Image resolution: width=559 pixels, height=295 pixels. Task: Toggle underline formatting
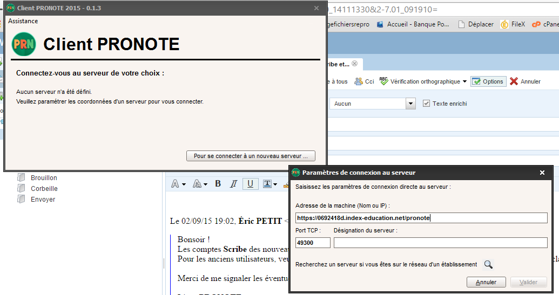coord(250,183)
